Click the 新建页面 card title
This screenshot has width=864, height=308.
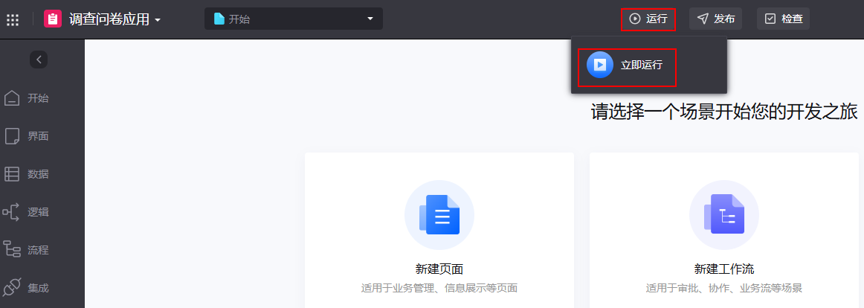coord(439,269)
